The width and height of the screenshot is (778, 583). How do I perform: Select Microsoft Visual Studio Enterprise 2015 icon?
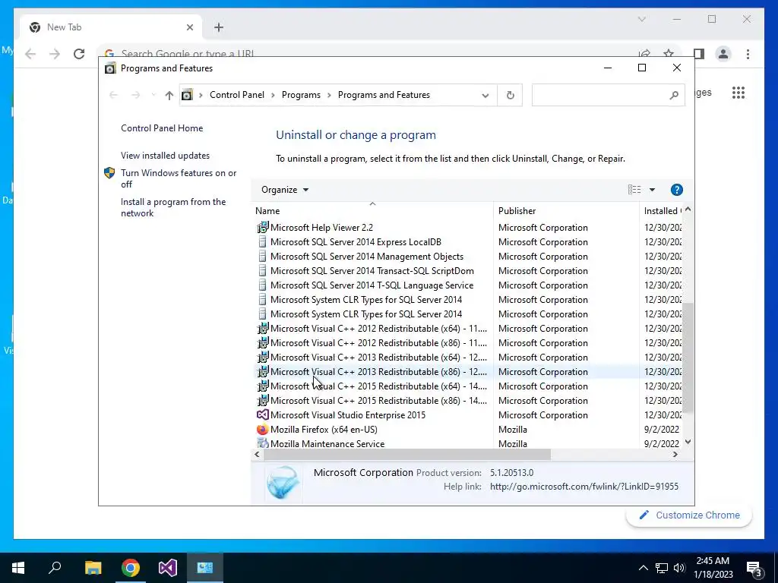pyautogui.click(x=262, y=414)
